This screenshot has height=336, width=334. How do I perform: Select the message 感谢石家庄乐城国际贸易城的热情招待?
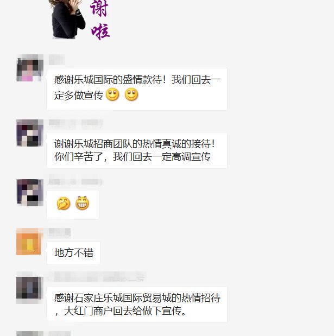137,305
